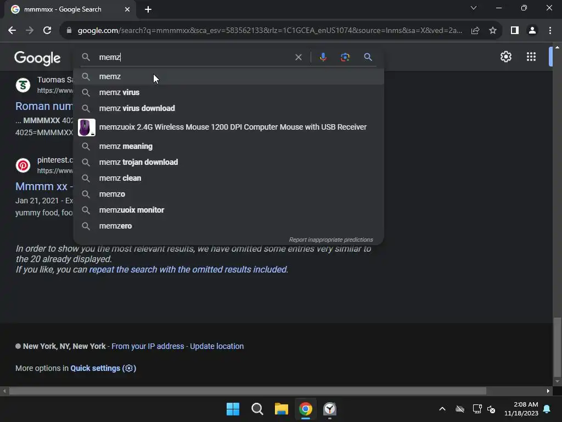Click Update location
The width and height of the screenshot is (562, 422).
217,346
